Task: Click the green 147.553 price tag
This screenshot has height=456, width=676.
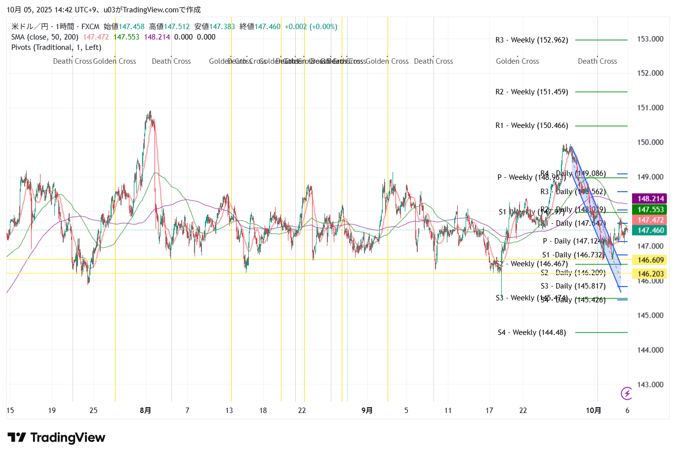Action: pos(650,209)
